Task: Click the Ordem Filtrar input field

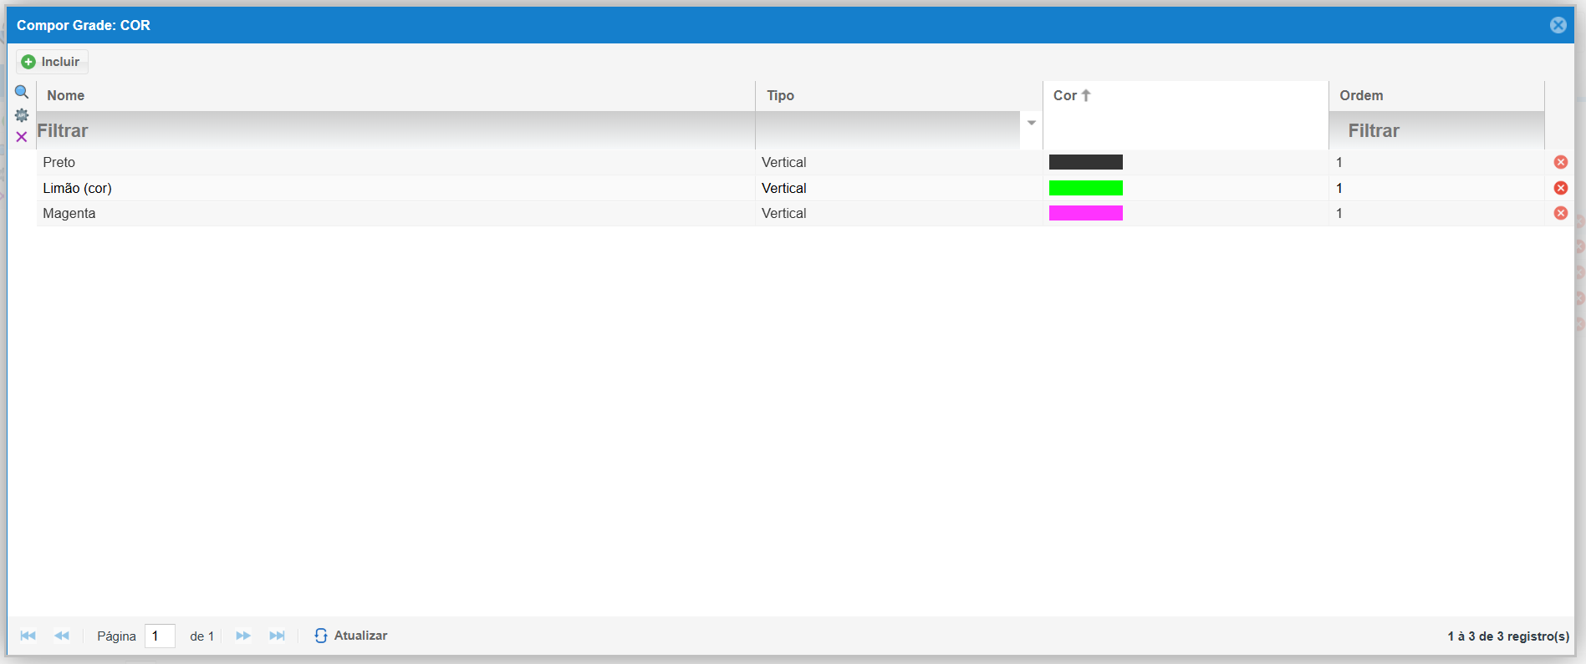Action: tap(1436, 131)
